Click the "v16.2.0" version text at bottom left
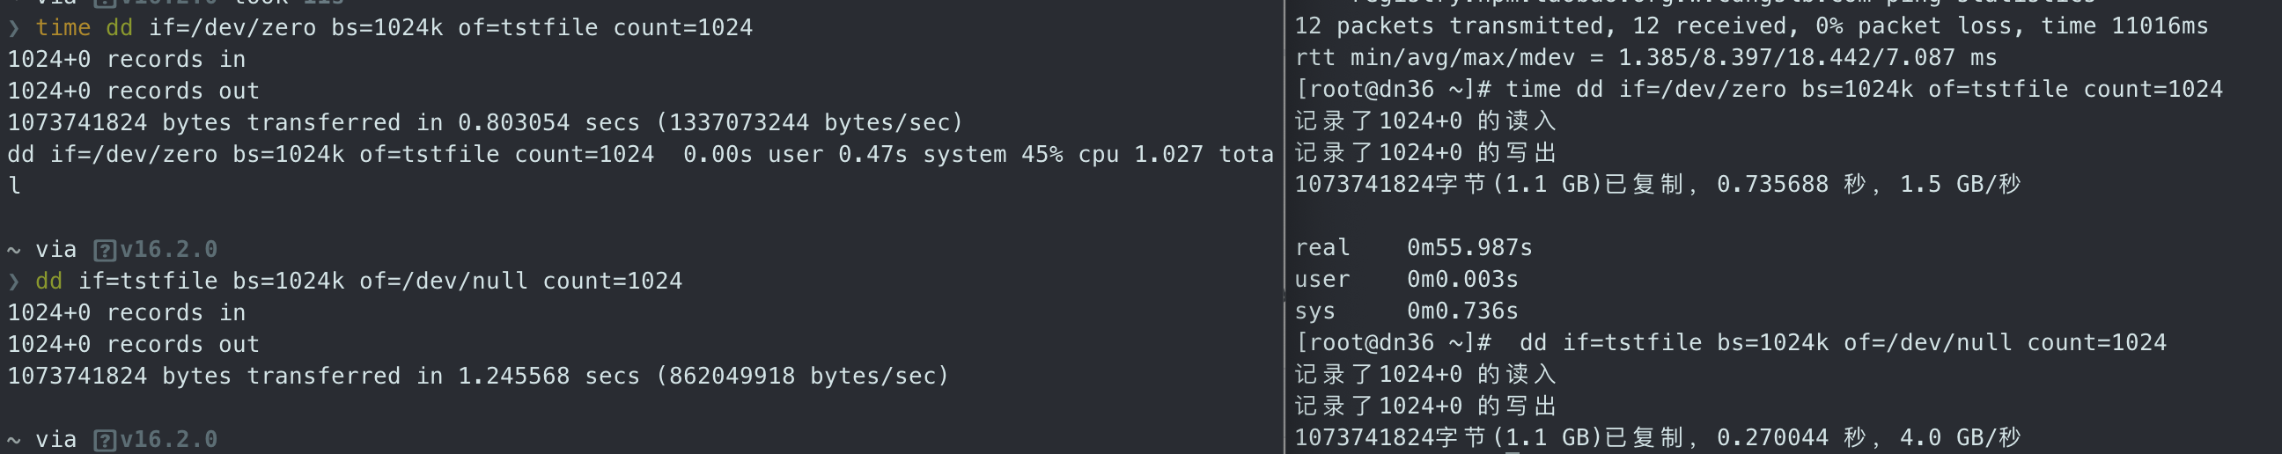The height and width of the screenshot is (454, 2282). point(168,440)
